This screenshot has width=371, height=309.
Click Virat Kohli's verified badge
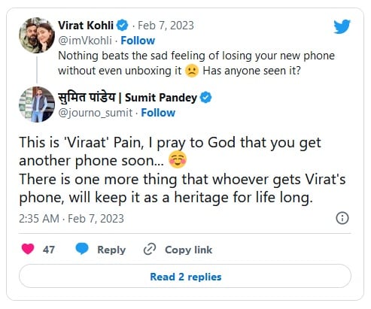123,26
